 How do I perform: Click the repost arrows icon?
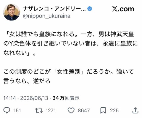(x=39, y=110)
